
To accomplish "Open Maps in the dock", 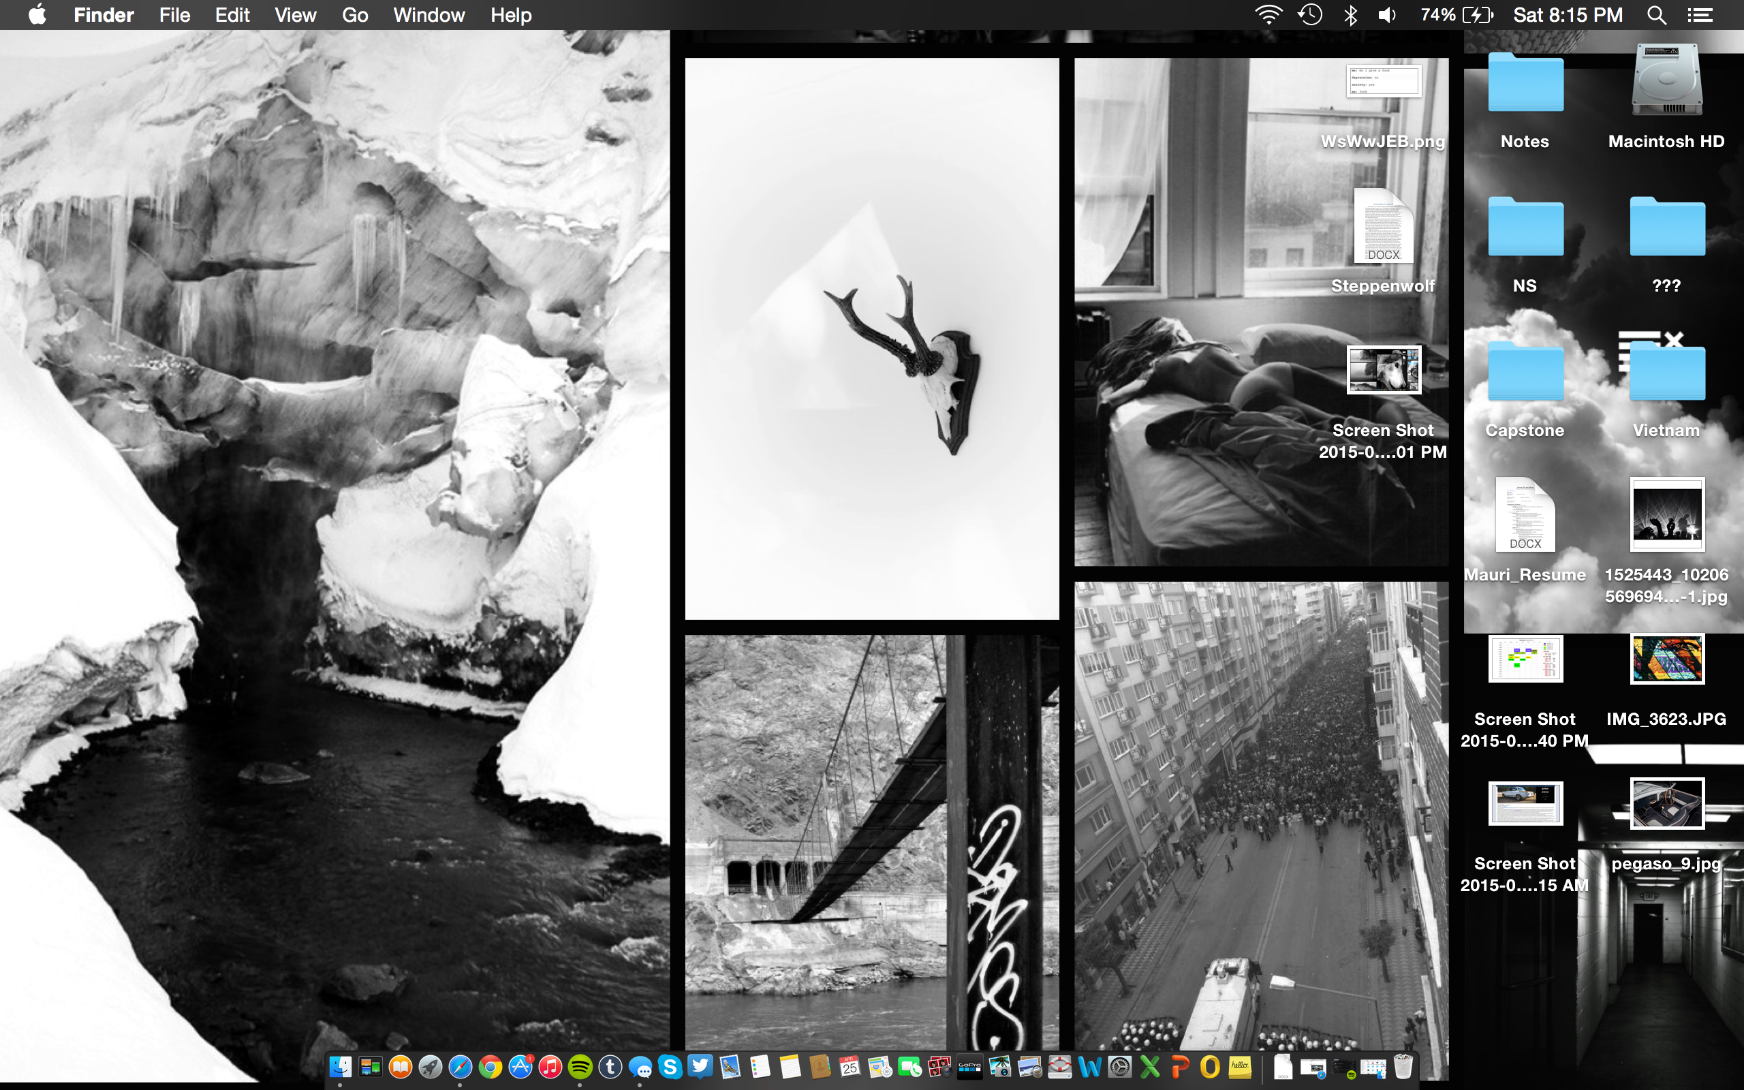I will (x=880, y=1066).
